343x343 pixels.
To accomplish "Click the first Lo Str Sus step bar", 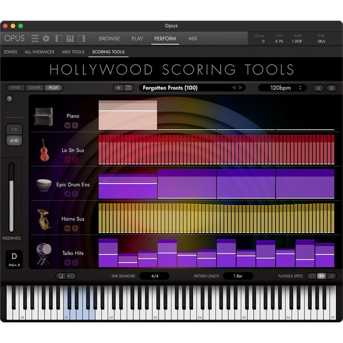I will click(100, 149).
